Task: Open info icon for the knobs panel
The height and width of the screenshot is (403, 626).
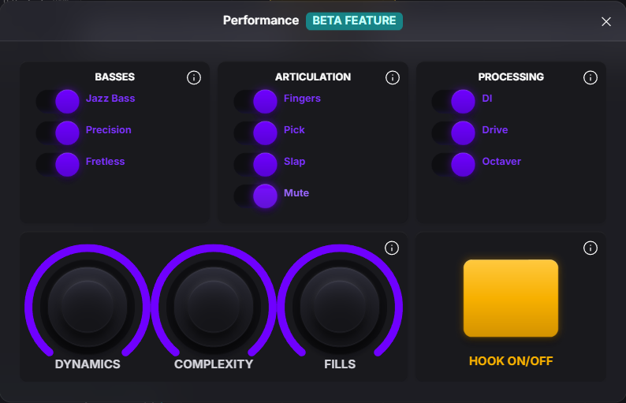Action: (392, 248)
